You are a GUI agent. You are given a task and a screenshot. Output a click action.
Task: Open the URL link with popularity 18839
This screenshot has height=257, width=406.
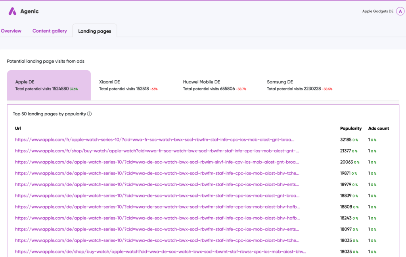tap(157, 195)
